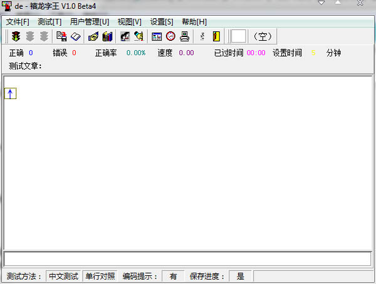This screenshot has width=376, height=284.
Task: Open the 视图[V] menu
Action: [x=130, y=22]
